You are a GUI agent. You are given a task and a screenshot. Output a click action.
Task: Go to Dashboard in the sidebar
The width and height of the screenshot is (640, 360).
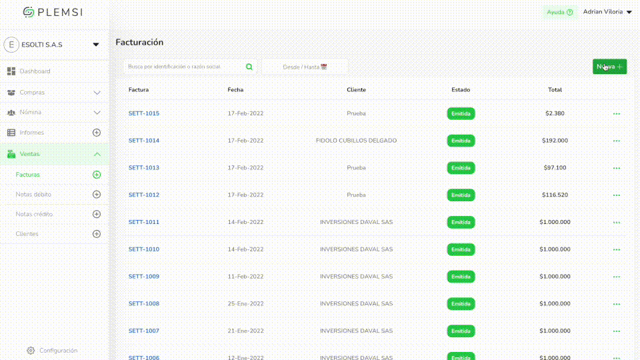tap(35, 71)
